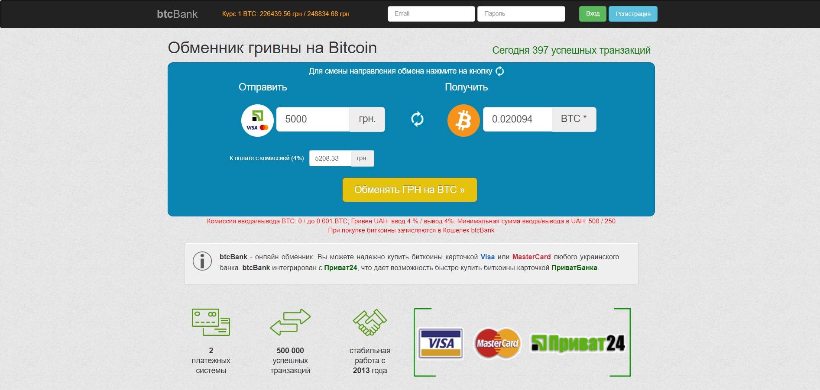Click the swap direction icon between currency fields

point(417,119)
